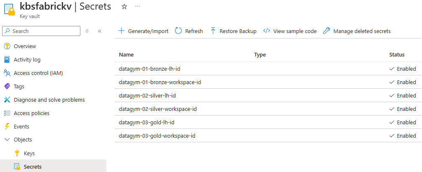
Task: Click the 'Key vault' subtitle text
Action: pos(30,16)
